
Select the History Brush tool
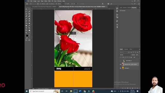[x=26, y=21]
